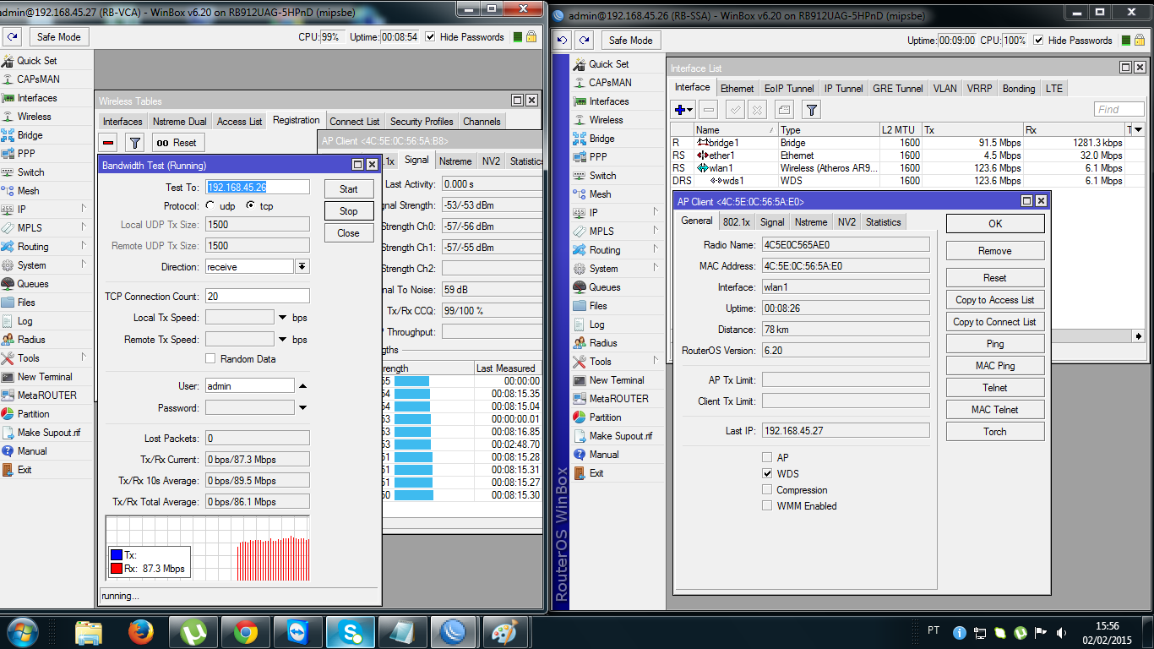Select the udp protocol radio button

(210, 206)
